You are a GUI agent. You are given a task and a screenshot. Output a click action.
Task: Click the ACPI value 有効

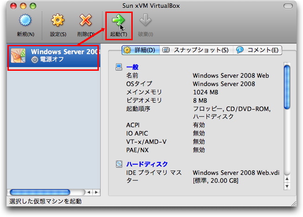(199, 125)
